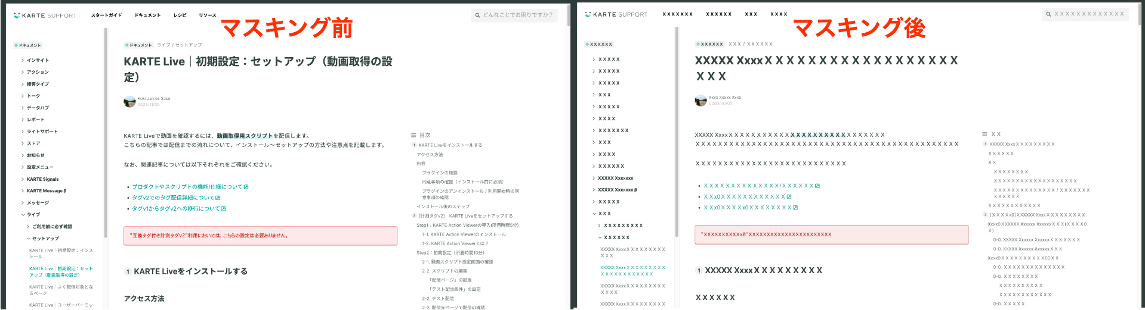1145x310 pixels.
Task: Open KARTE Live｜よく配信対象となるページ sidebar page
Action: [x=61, y=290]
